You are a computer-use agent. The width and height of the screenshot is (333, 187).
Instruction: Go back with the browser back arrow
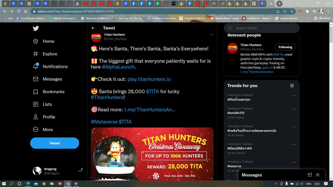point(4,11)
